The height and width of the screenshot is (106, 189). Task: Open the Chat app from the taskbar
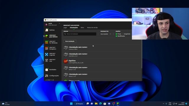click(92, 104)
